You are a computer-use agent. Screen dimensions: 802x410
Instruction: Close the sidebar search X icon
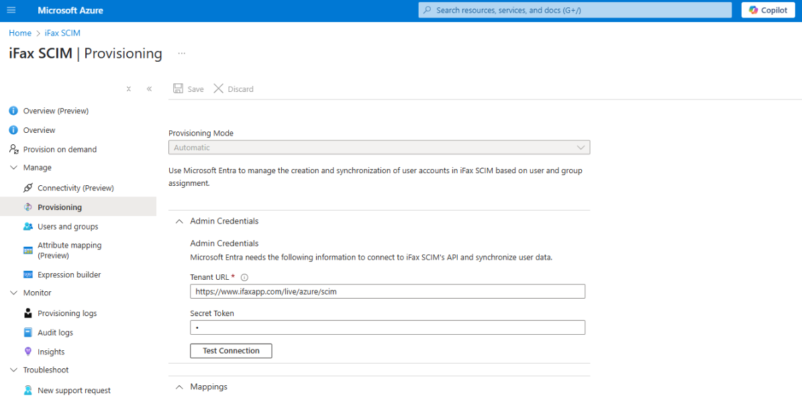[129, 89]
